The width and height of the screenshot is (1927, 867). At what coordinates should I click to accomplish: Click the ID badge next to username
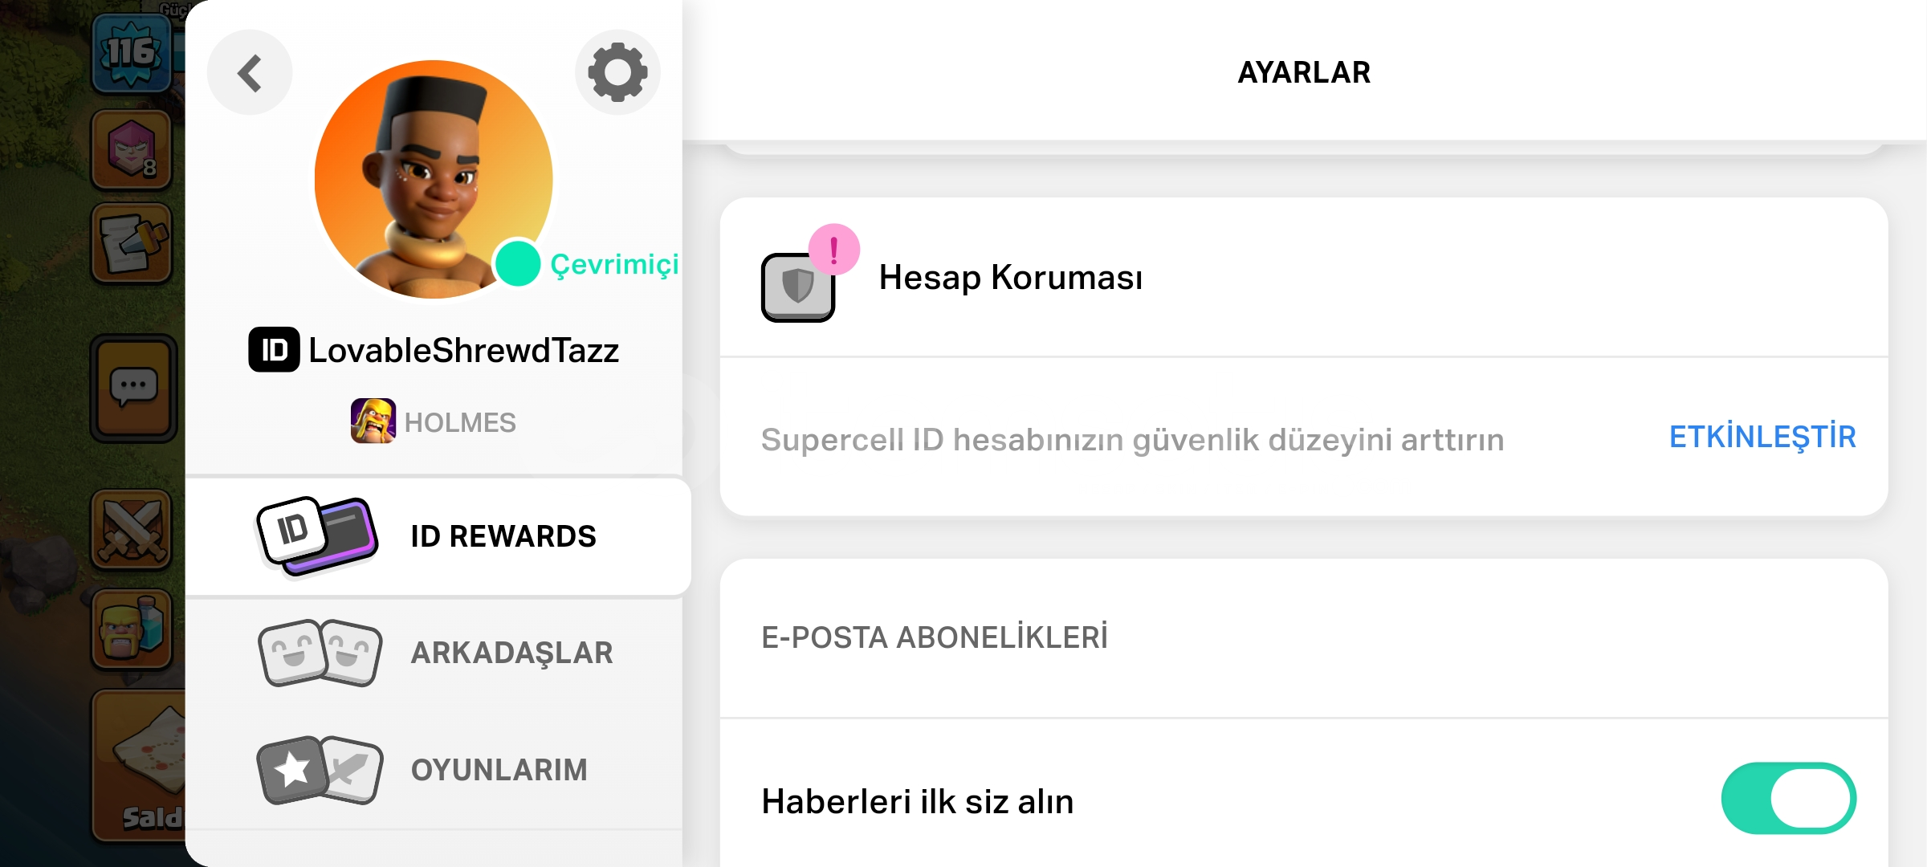[274, 350]
